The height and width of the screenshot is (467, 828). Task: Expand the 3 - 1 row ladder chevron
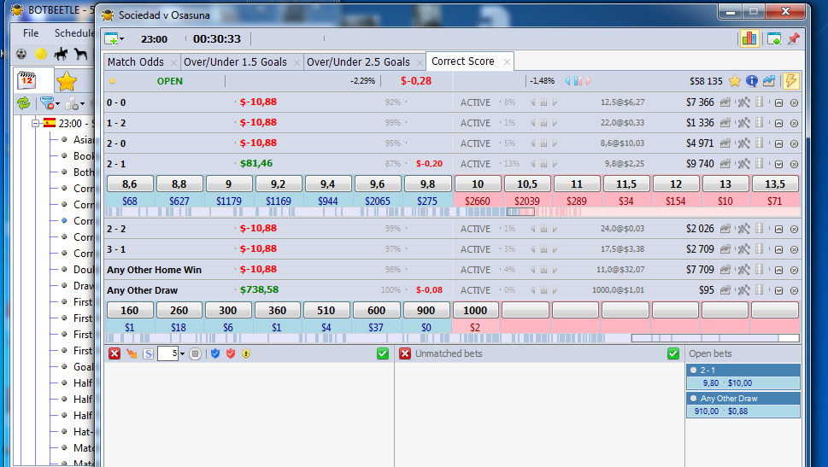pos(779,249)
